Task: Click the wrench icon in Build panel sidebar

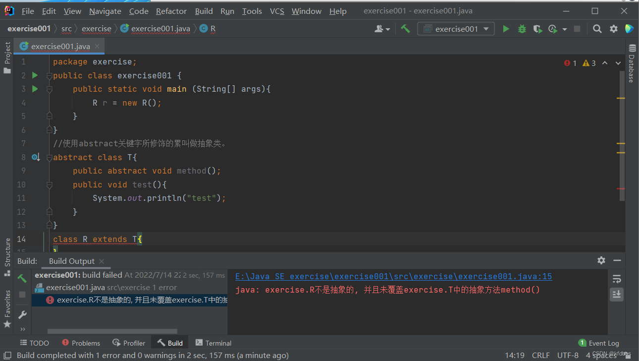Action: (x=22, y=315)
